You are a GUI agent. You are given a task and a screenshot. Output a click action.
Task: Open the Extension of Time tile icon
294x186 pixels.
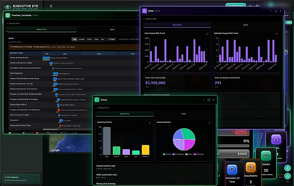coord(232,169)
